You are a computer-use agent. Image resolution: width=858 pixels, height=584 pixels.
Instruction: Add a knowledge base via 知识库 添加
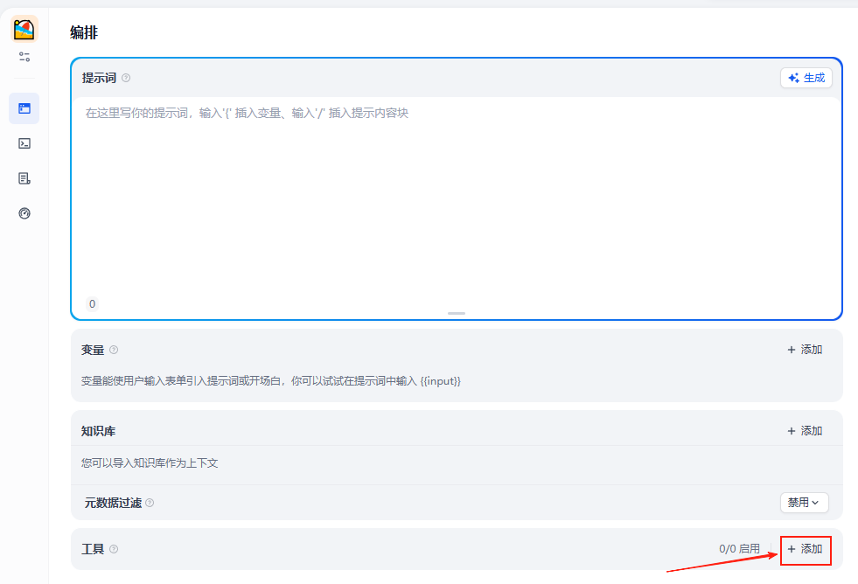point(805,430)
